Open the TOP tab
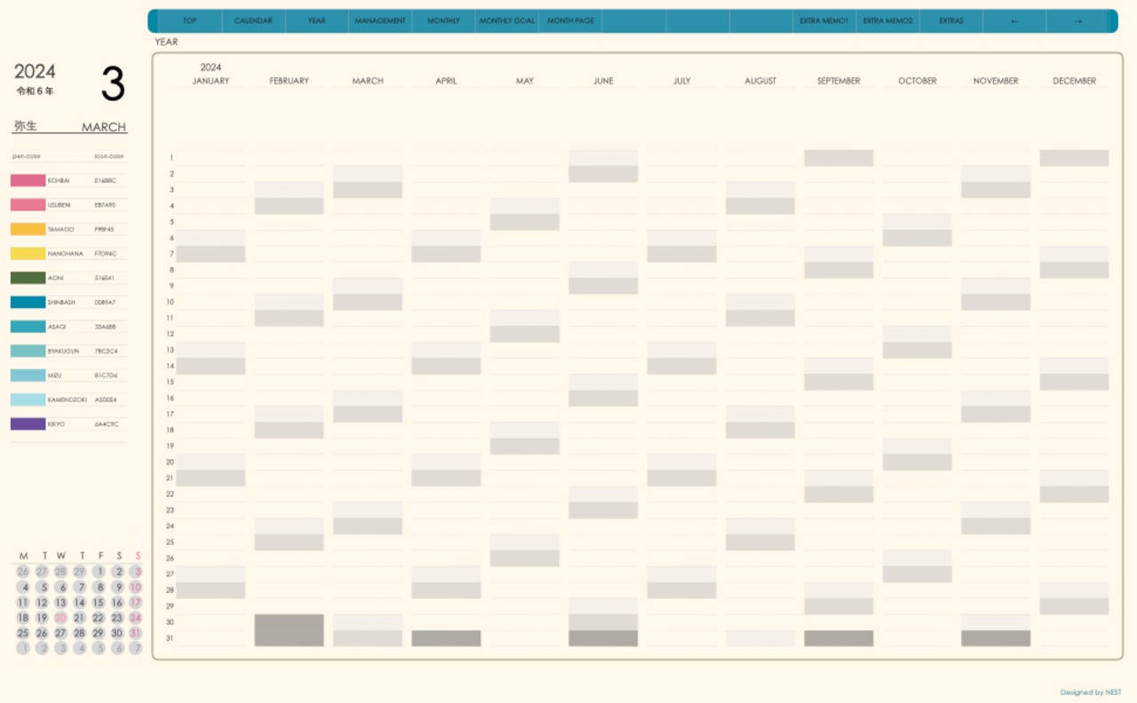Image resolution: width=1137 pixels, height=703 pixels. [x=189, y=20]
